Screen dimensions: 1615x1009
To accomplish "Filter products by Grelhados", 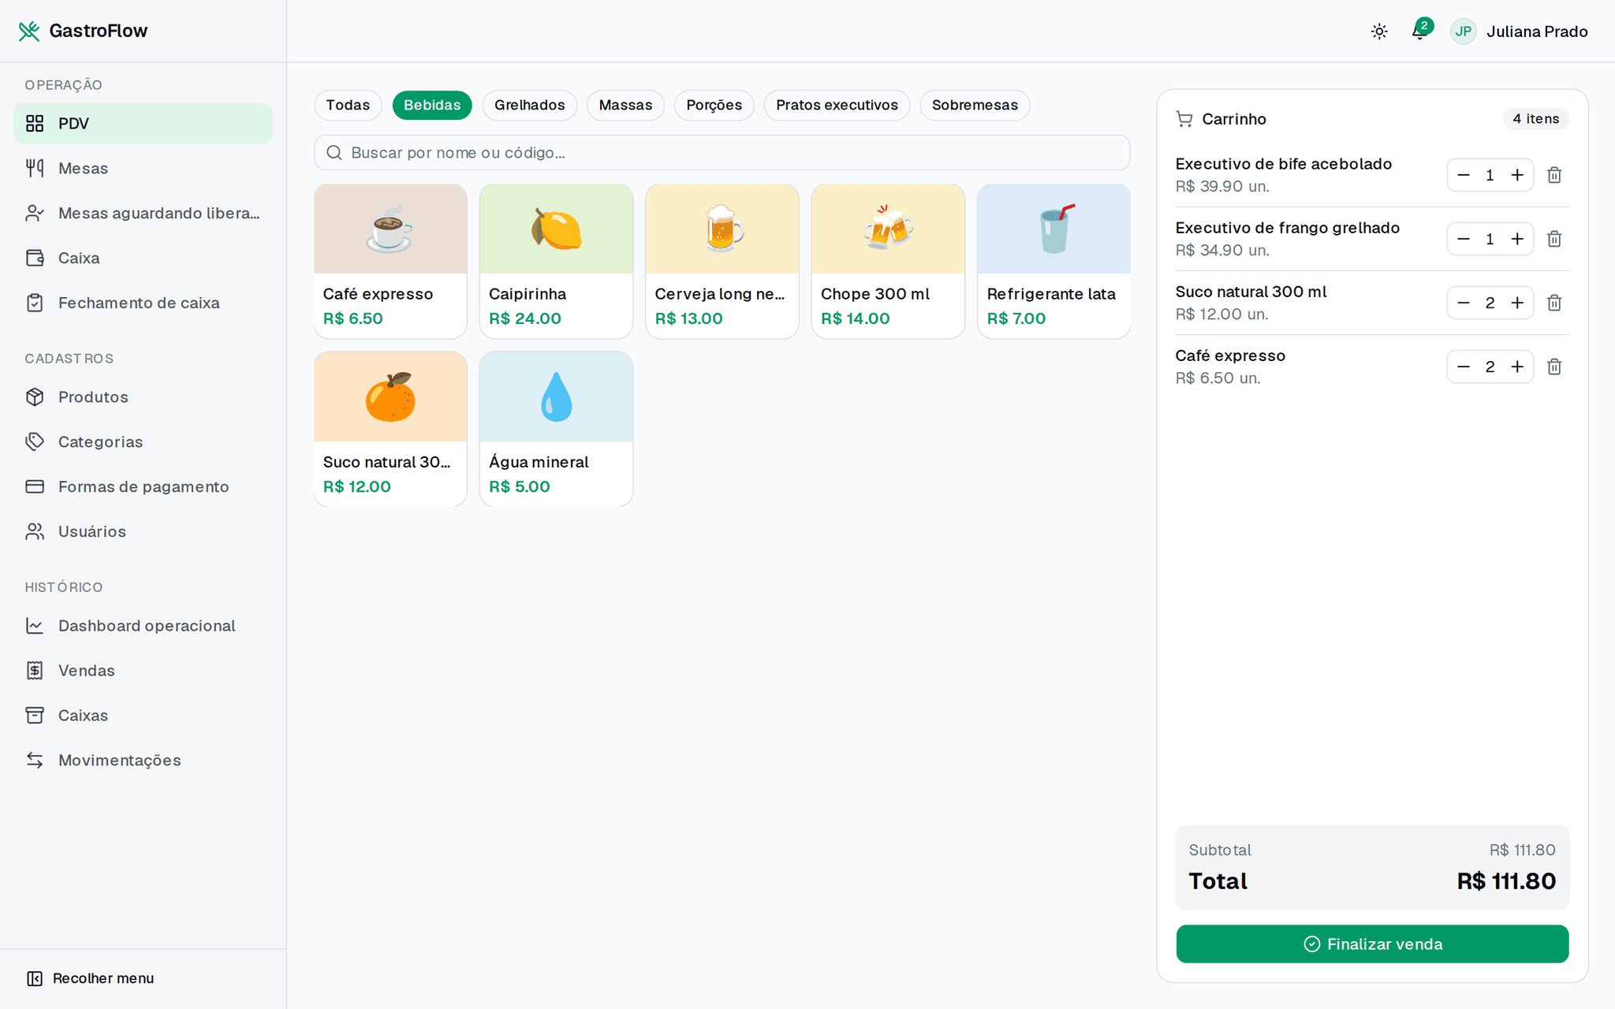I will (530, 105).
